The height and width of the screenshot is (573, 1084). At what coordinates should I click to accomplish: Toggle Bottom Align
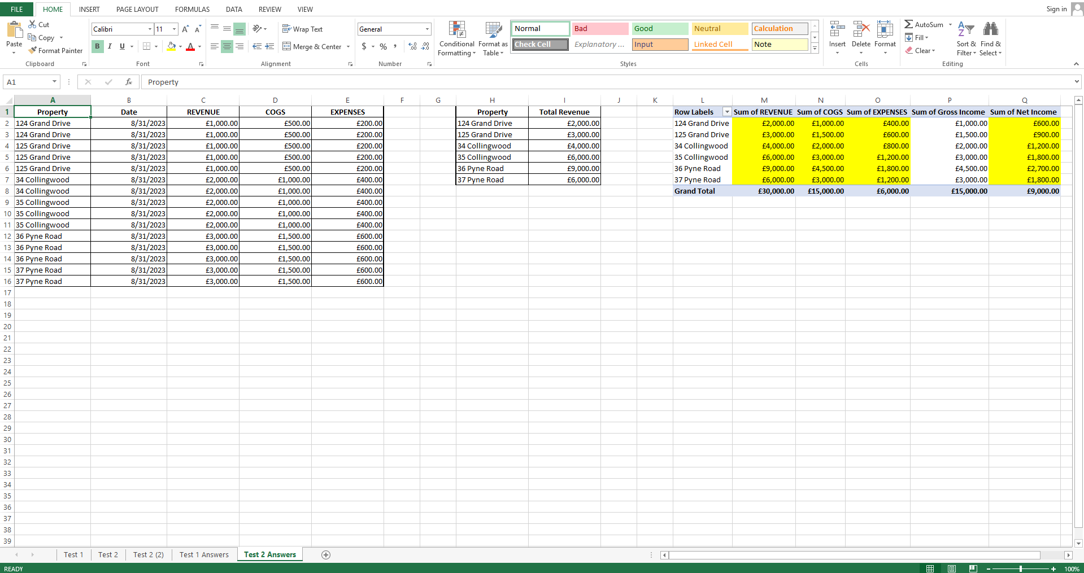click(x=240, y=29)
